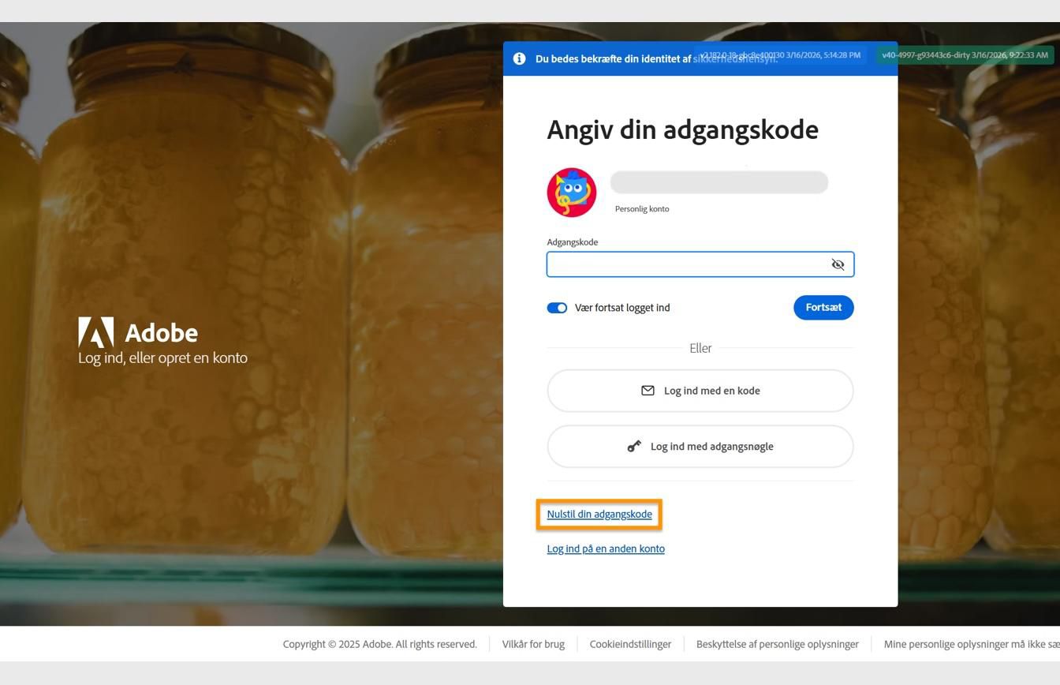Screen dimensions: 1060x685
Task: Disable "Vær fortsat logget ind" toggle
Action: [x=558, y=308]
